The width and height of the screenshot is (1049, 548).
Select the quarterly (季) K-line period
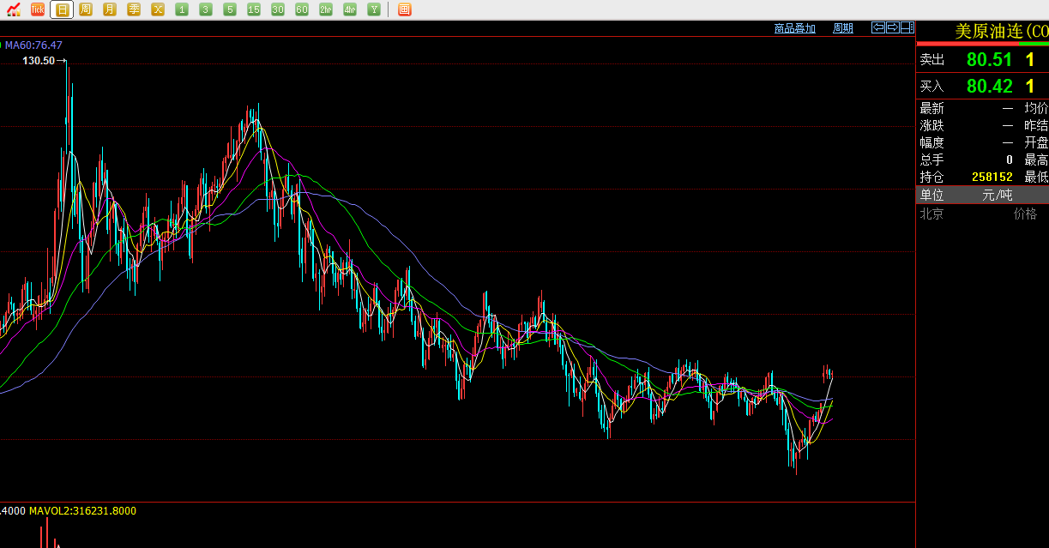134,9
